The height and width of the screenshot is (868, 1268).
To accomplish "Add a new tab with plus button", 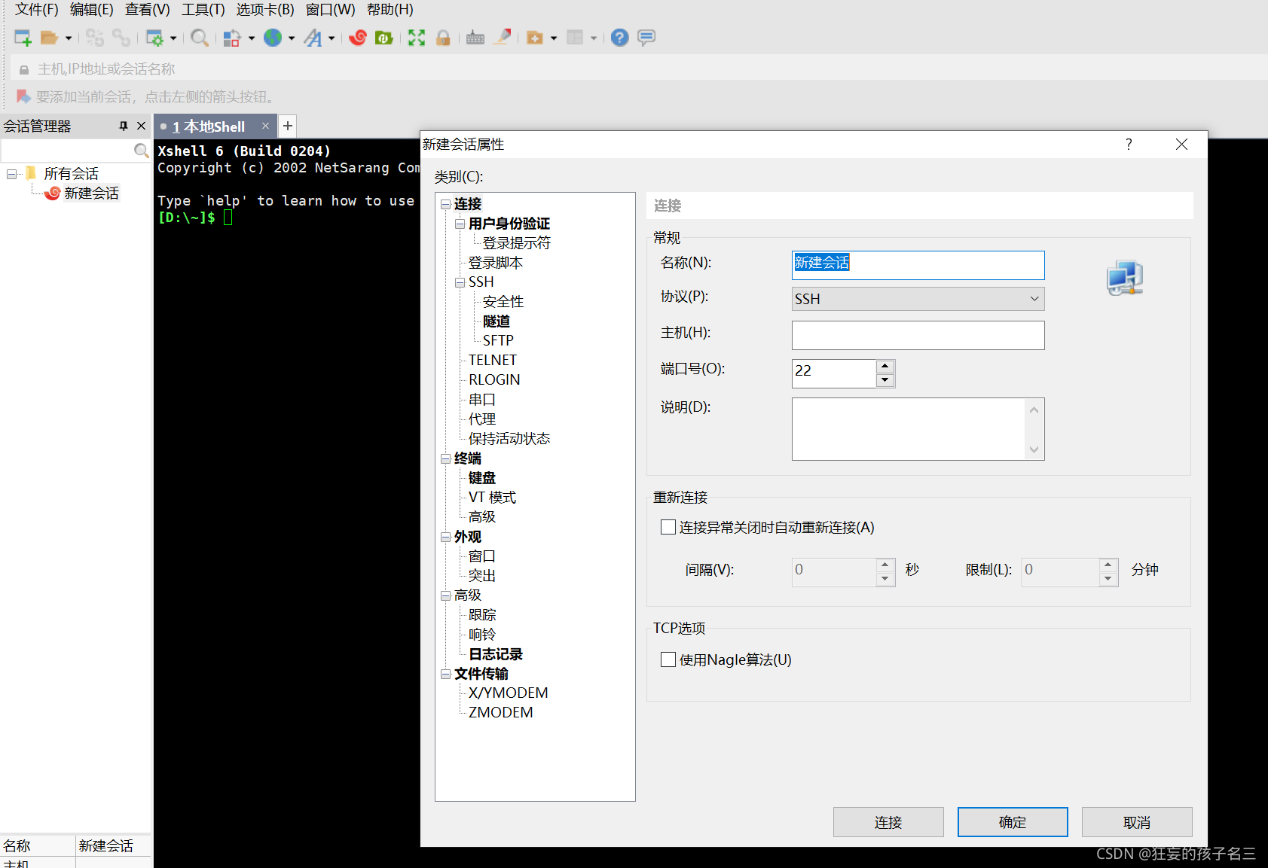I will [288, 126].
